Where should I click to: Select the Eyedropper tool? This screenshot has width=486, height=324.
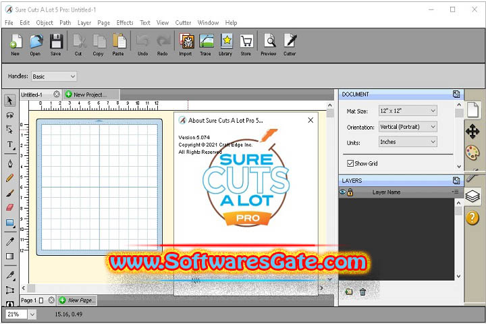10,241
